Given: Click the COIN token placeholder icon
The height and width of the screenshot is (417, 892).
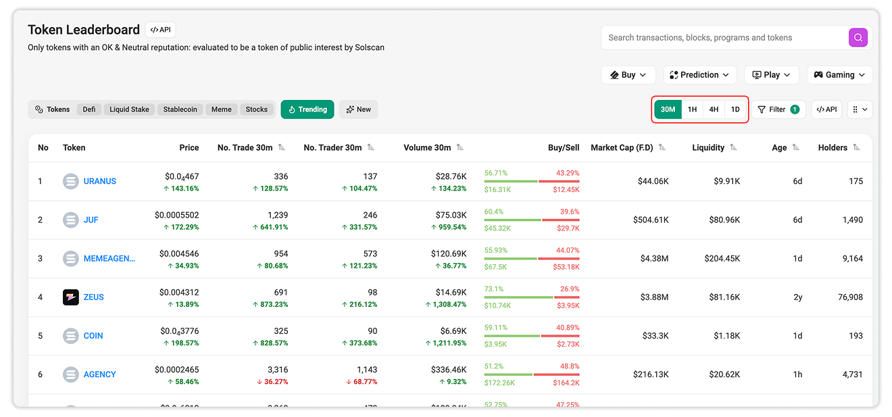Looking at the screenshot, I should click(x=71, y=335).
